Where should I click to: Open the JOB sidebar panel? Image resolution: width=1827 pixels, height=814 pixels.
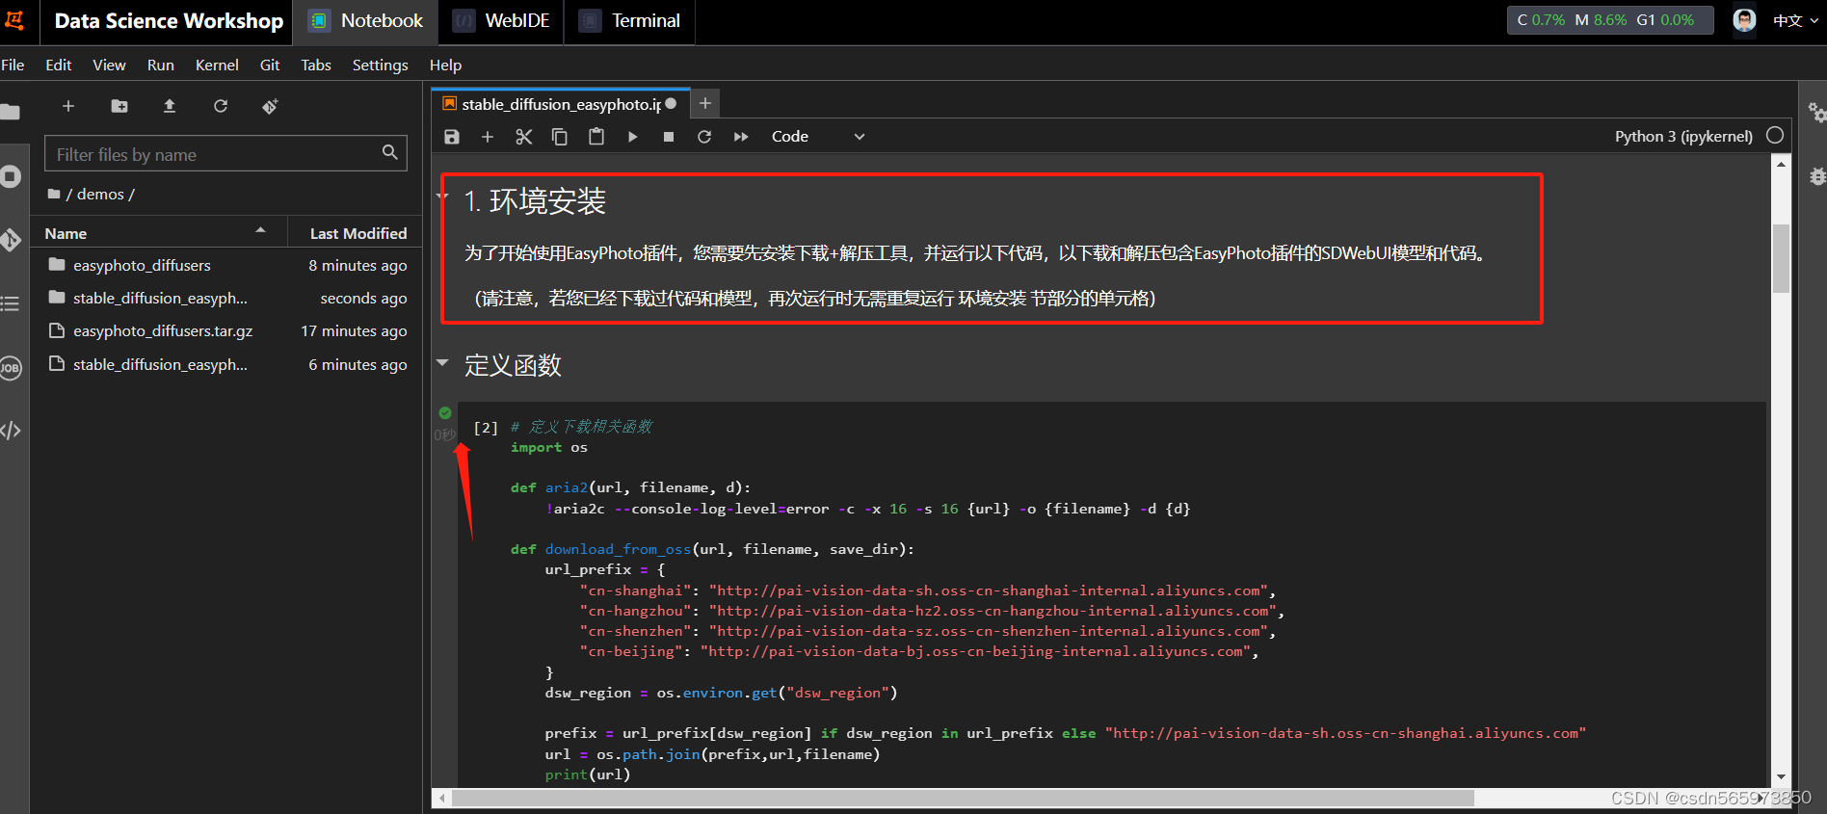coord(11,368)
